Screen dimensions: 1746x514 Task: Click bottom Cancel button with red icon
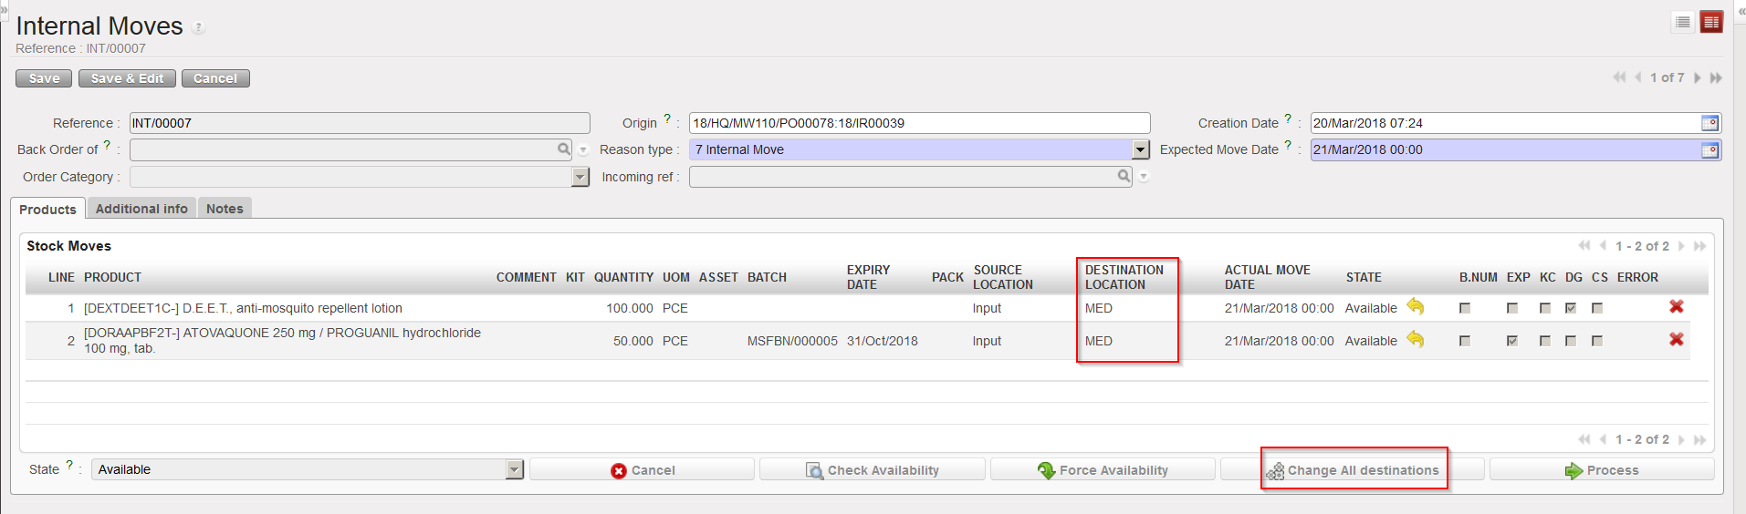click(x=643, y=470)
